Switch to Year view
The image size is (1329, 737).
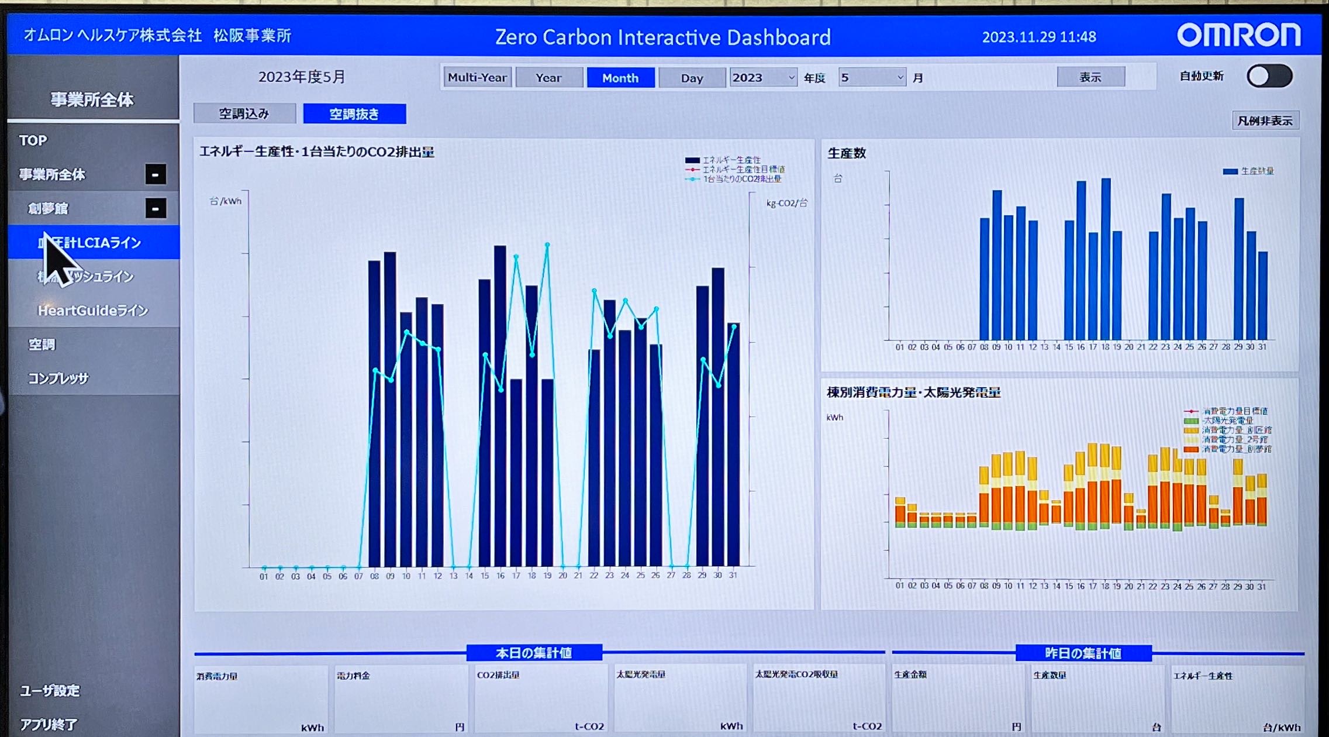click(548, 77)
